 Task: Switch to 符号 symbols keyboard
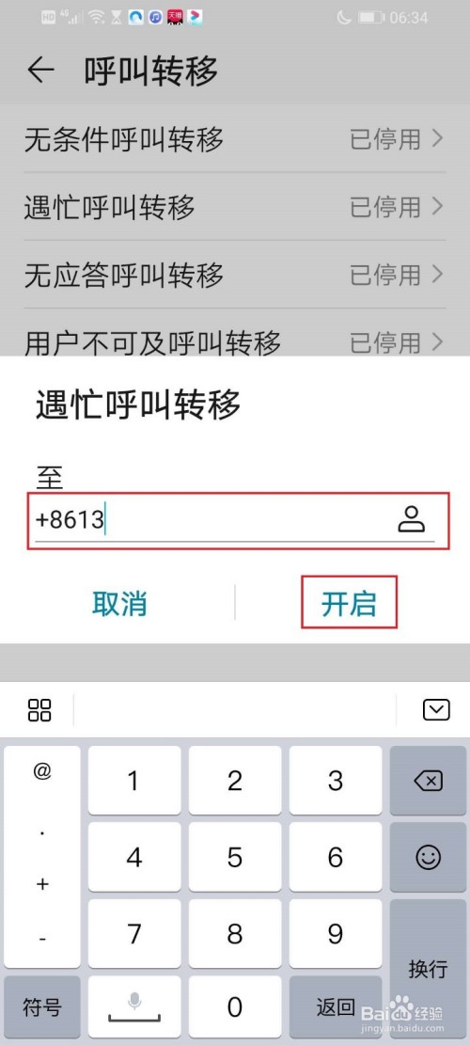pos(42,1006)
